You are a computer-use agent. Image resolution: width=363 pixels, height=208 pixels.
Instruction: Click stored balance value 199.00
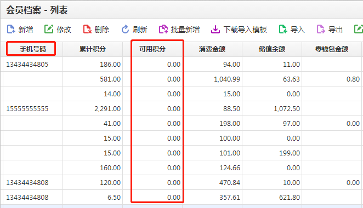(x=290, y=153)
